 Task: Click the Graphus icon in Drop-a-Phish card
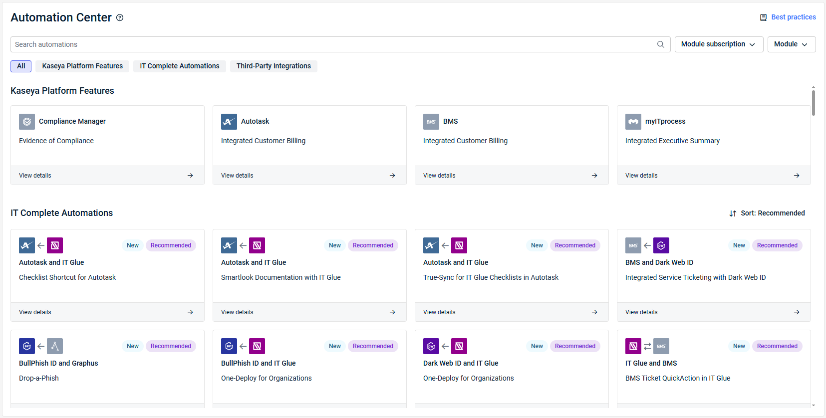55,346
